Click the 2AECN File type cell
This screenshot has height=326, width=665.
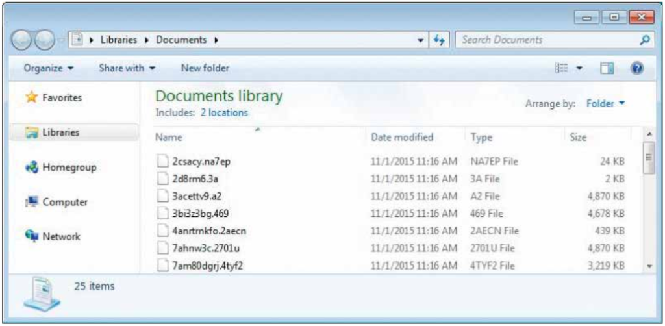tap(494, 231)
